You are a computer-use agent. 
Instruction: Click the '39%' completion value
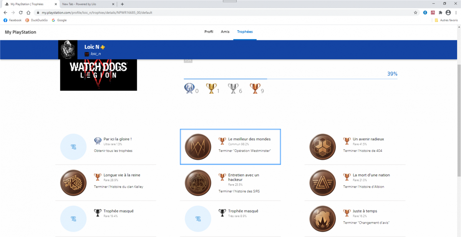pos(392,74)
